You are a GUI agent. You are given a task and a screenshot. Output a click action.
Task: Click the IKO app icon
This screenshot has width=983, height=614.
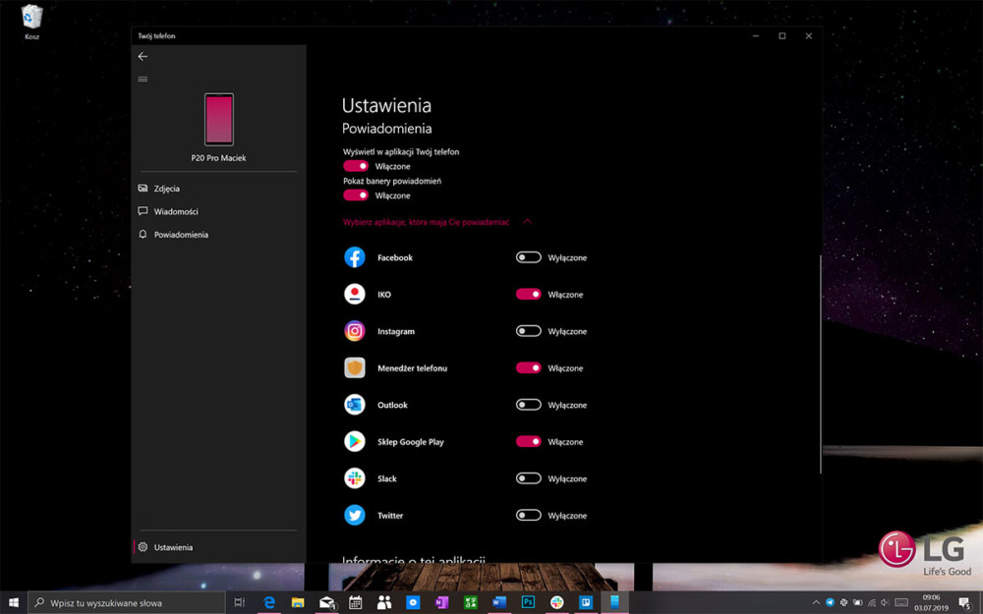354,294
